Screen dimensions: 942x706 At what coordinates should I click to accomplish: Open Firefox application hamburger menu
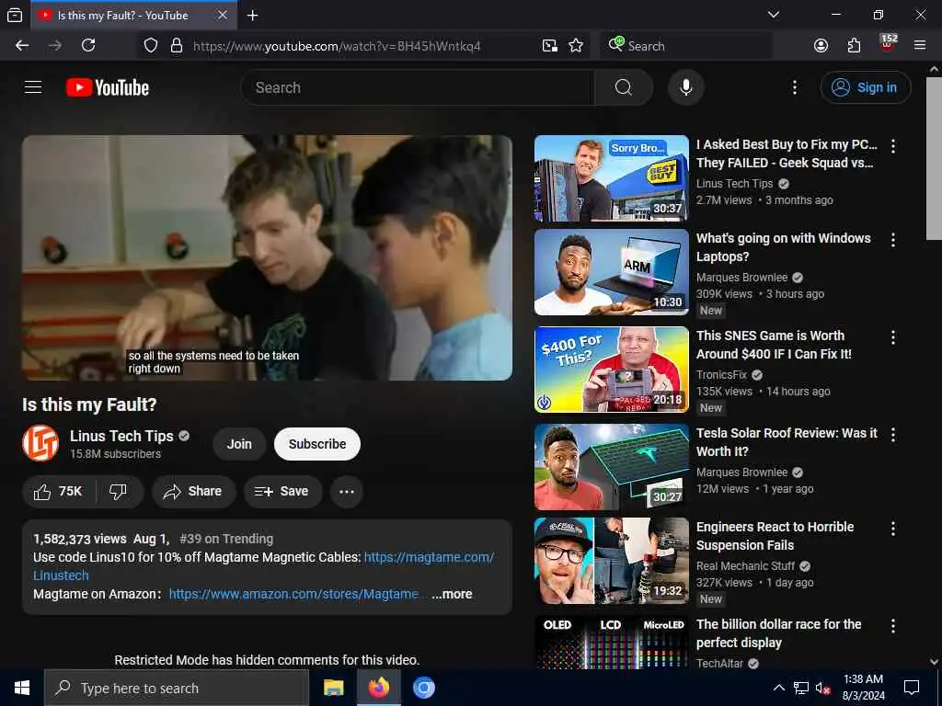click(x=920, y=46)
